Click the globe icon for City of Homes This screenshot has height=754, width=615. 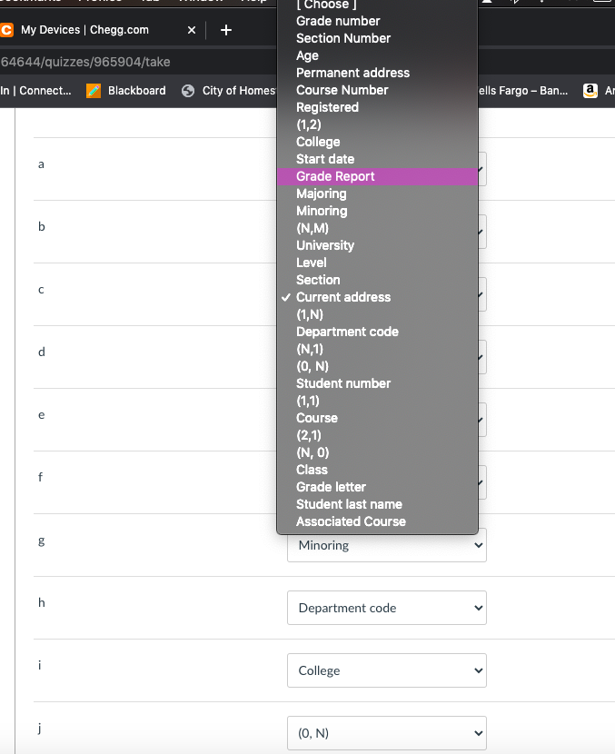188,91
